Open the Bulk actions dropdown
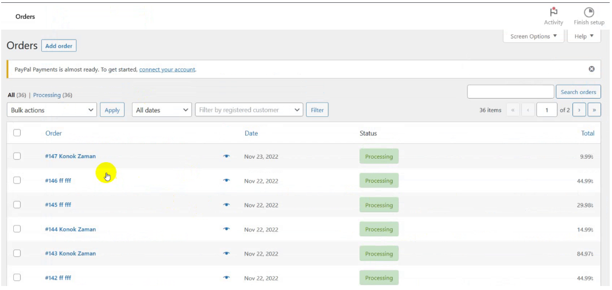Screen dimensions: 612x290 tap(52, 110)
